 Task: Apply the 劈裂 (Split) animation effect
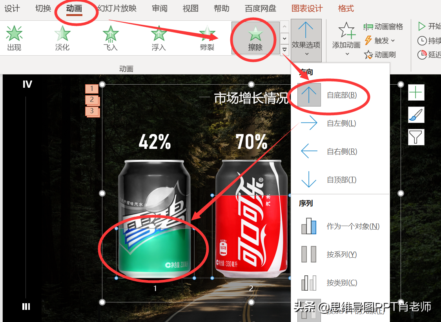point(207,38)
